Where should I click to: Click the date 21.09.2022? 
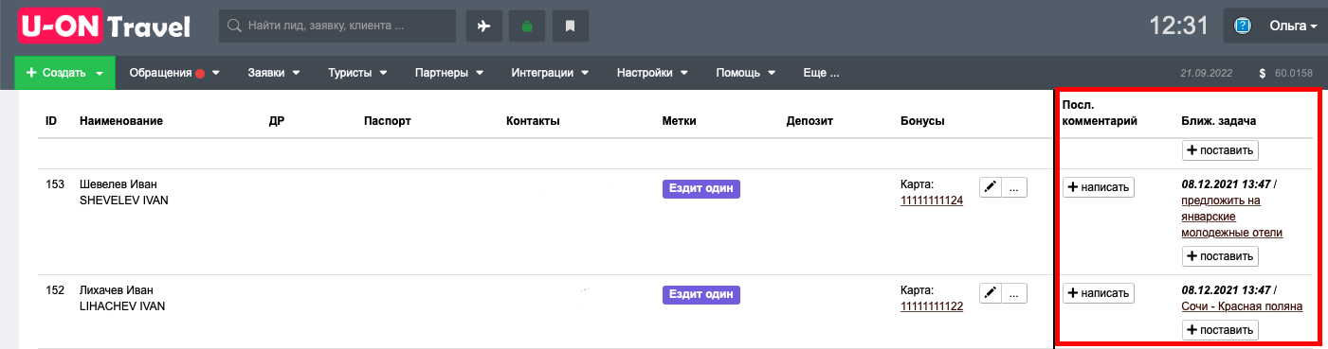pyautogui.click(x=1207, y=73)
